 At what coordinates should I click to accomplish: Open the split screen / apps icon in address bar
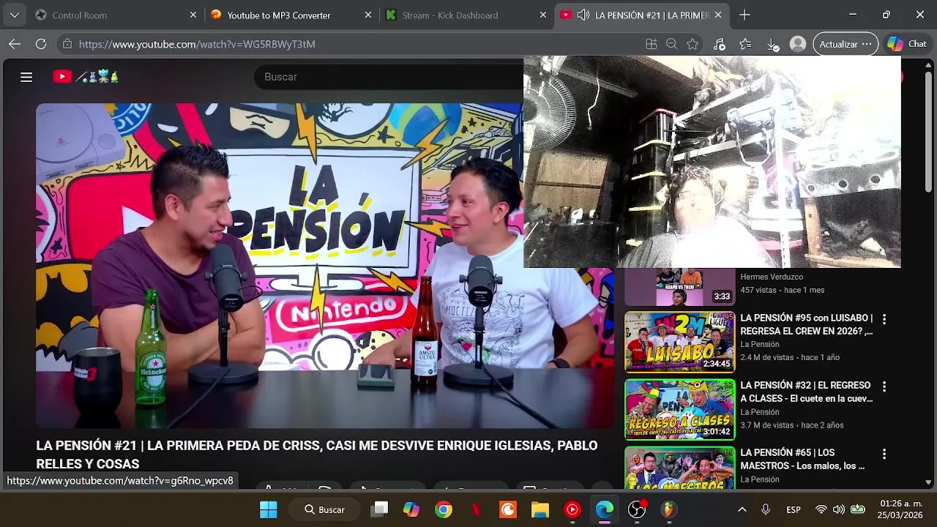click(651, 44)
